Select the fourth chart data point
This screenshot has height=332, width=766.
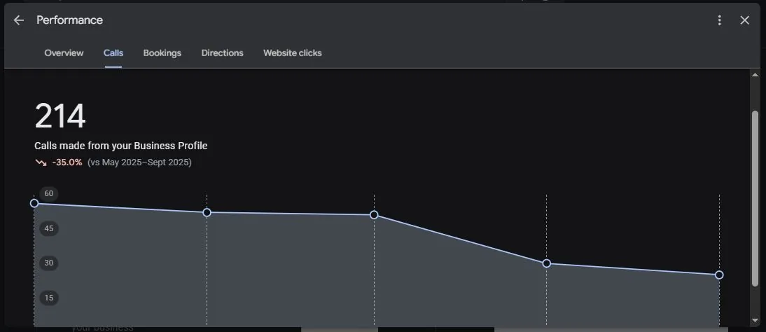[x=547, y=263]
